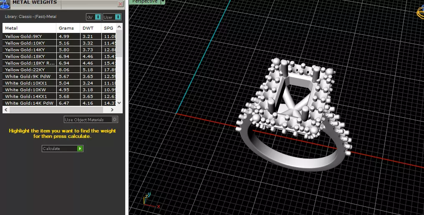Click the table scroll up arrow
The width and height of the screenshot is (424, 215).
pos(119,27)
